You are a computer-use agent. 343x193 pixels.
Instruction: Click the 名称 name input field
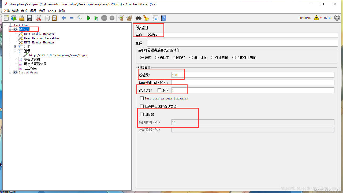(242, 35)
